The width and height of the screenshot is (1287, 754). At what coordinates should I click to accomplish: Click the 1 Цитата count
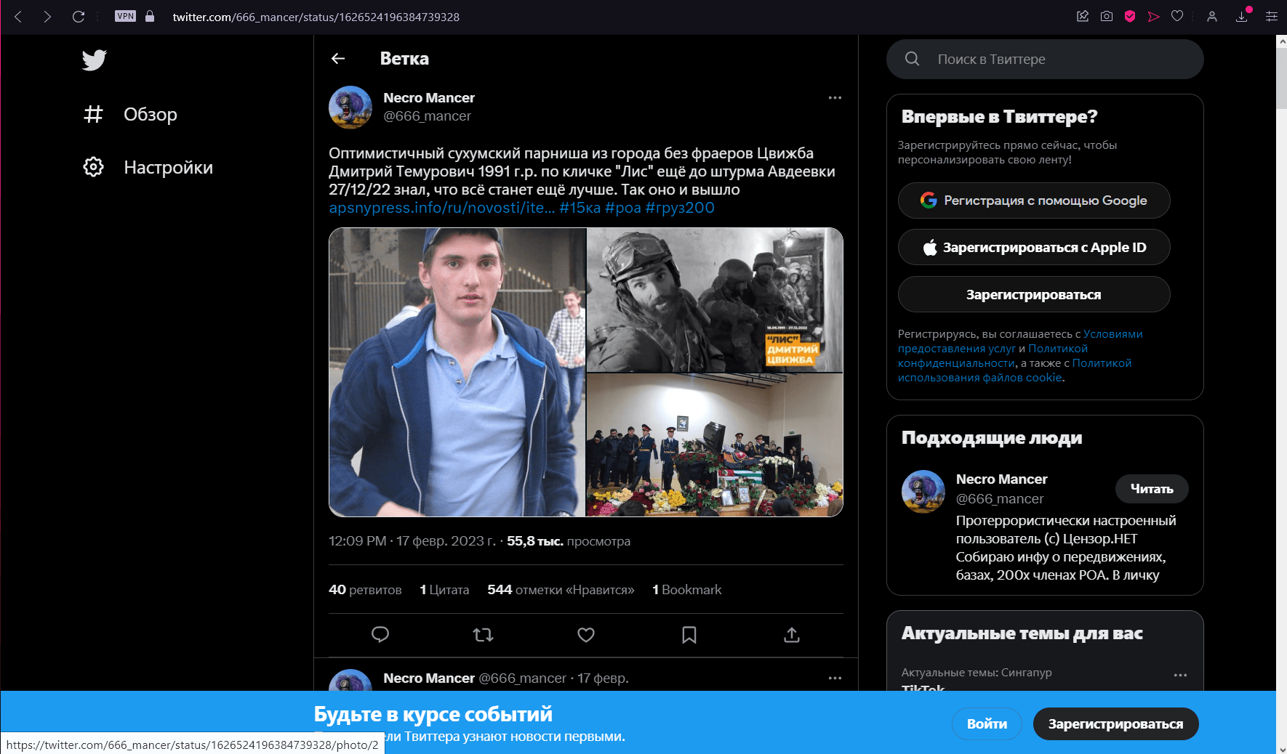444,590
